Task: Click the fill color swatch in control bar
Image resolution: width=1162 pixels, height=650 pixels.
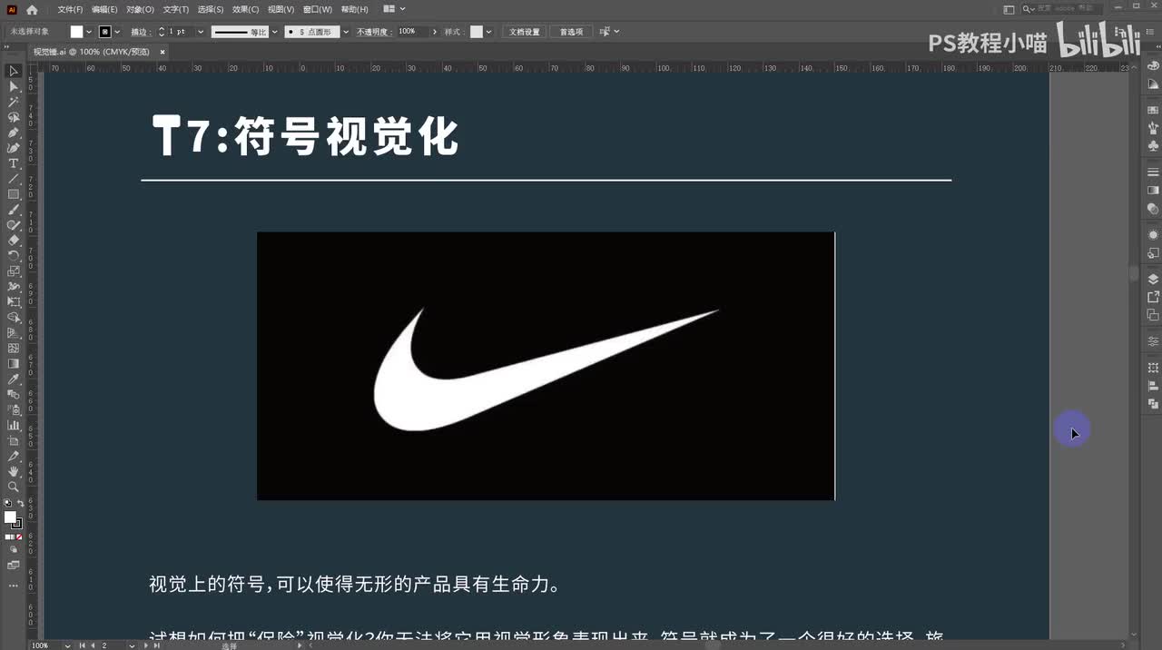Action: pos(77,32)
